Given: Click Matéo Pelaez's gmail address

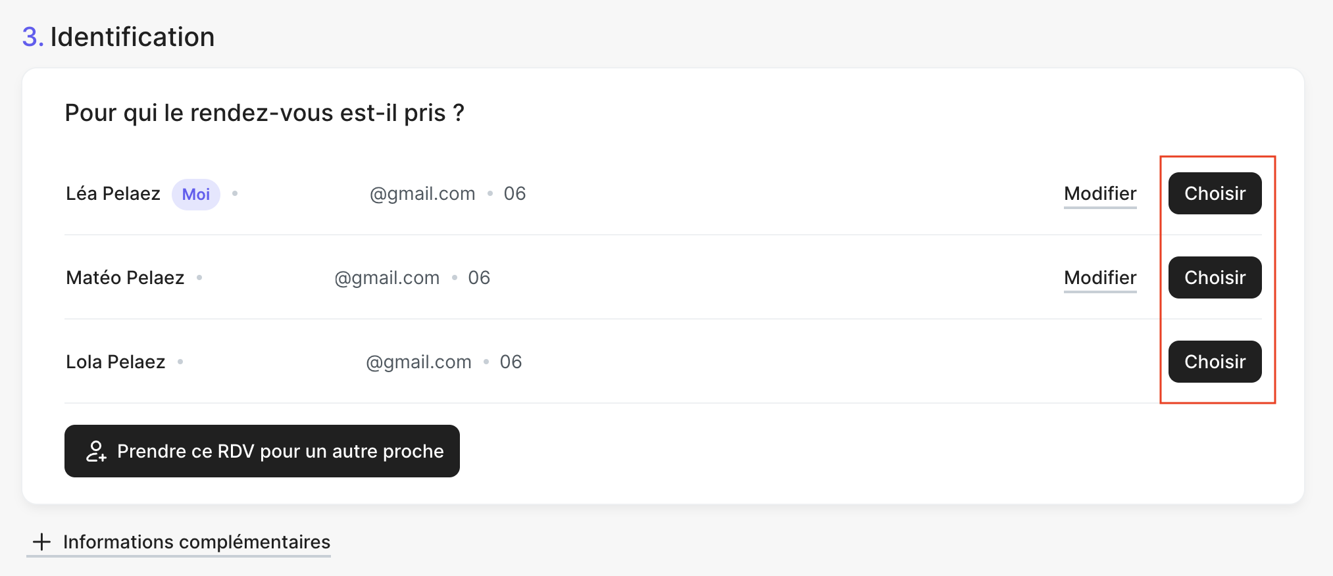Looking at the screenshot, I should coord(386,277).
